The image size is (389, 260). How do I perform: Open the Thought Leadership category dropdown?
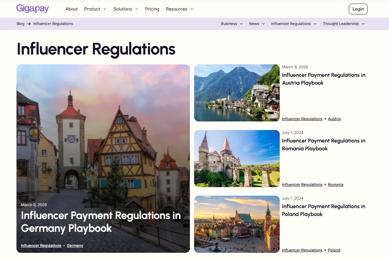point(344,24)
